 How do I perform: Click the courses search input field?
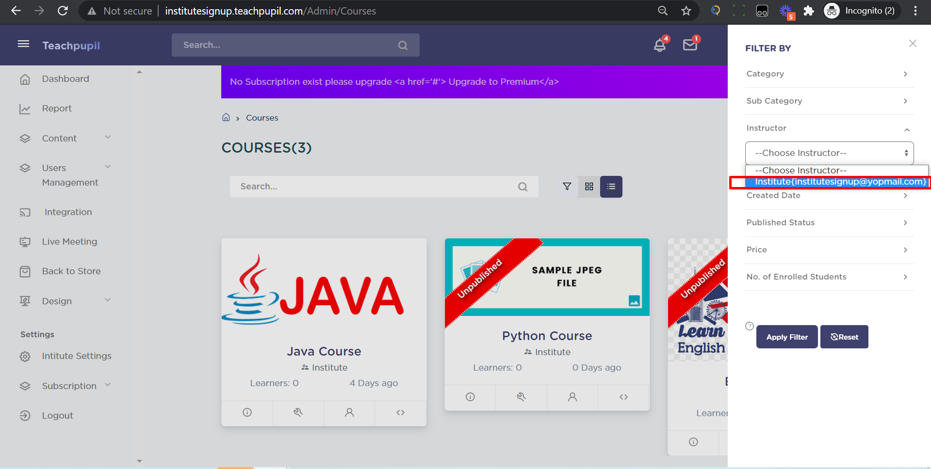[x=374, y=187]
